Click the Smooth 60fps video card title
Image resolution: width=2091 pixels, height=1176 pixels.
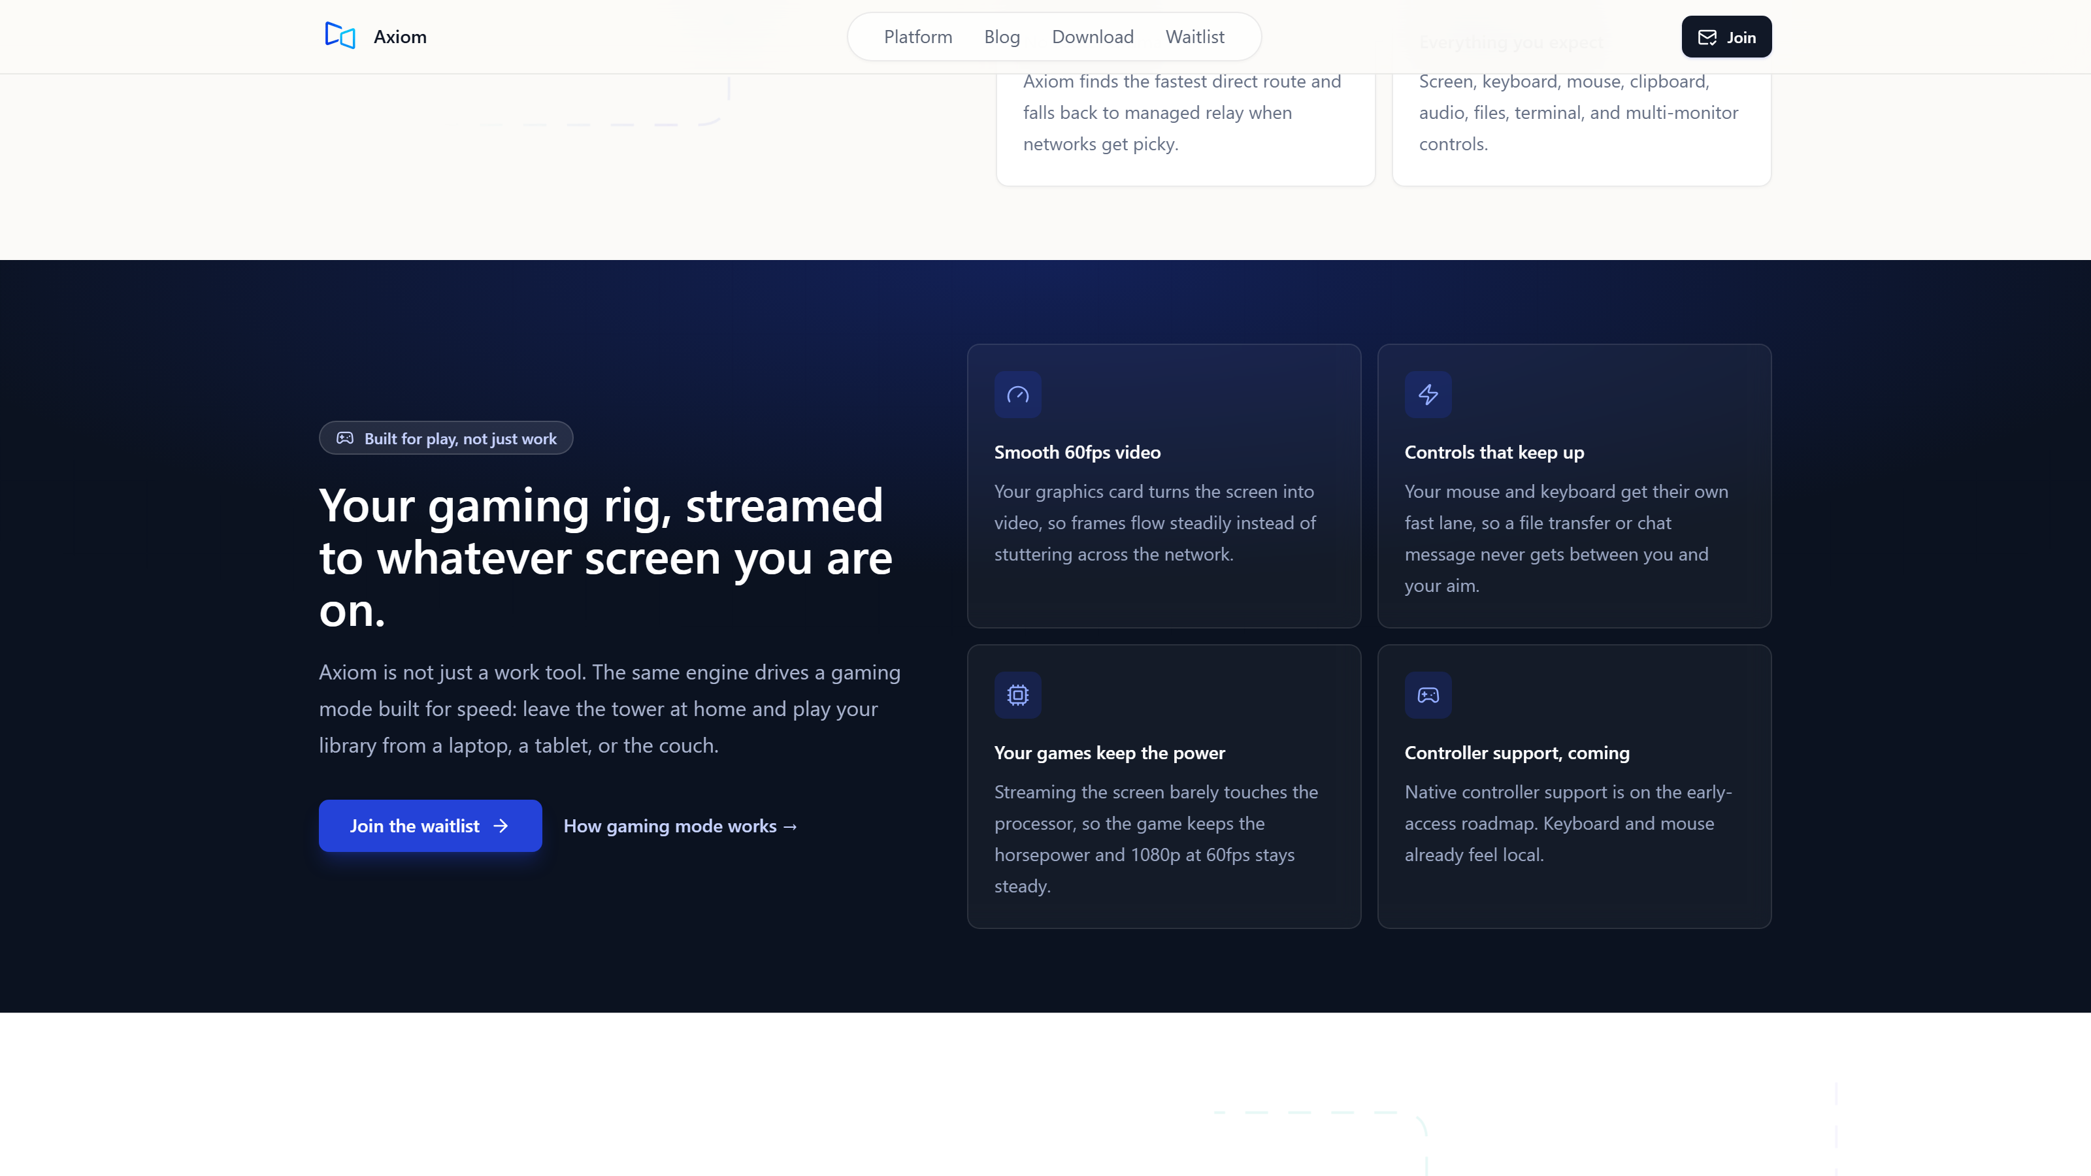pyautogui.click(x=1077, y=453)
